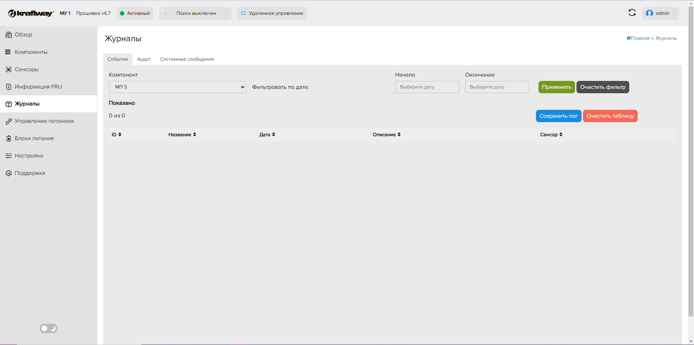Click the Очистить таблицу button

[610, 116]
